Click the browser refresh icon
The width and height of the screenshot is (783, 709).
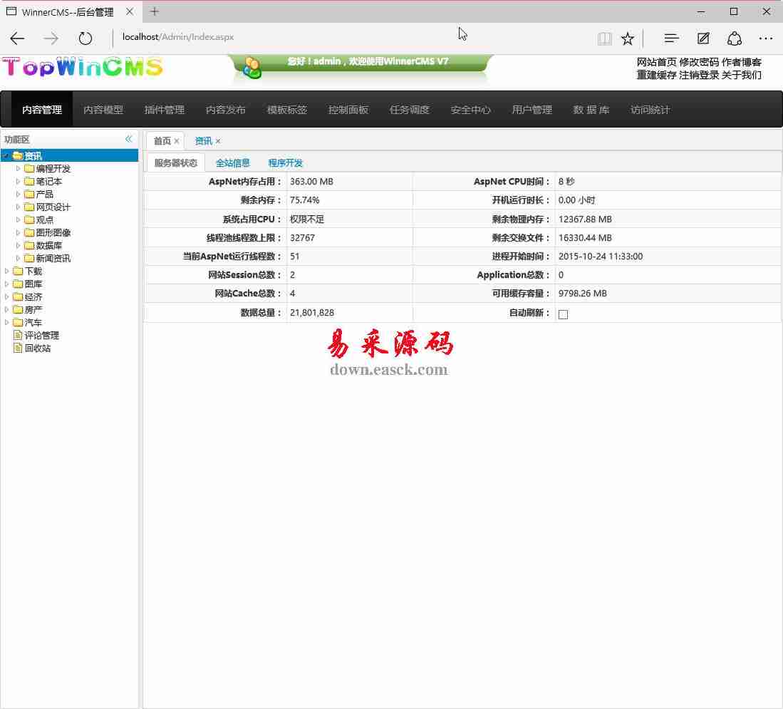(x=85, y=38)
